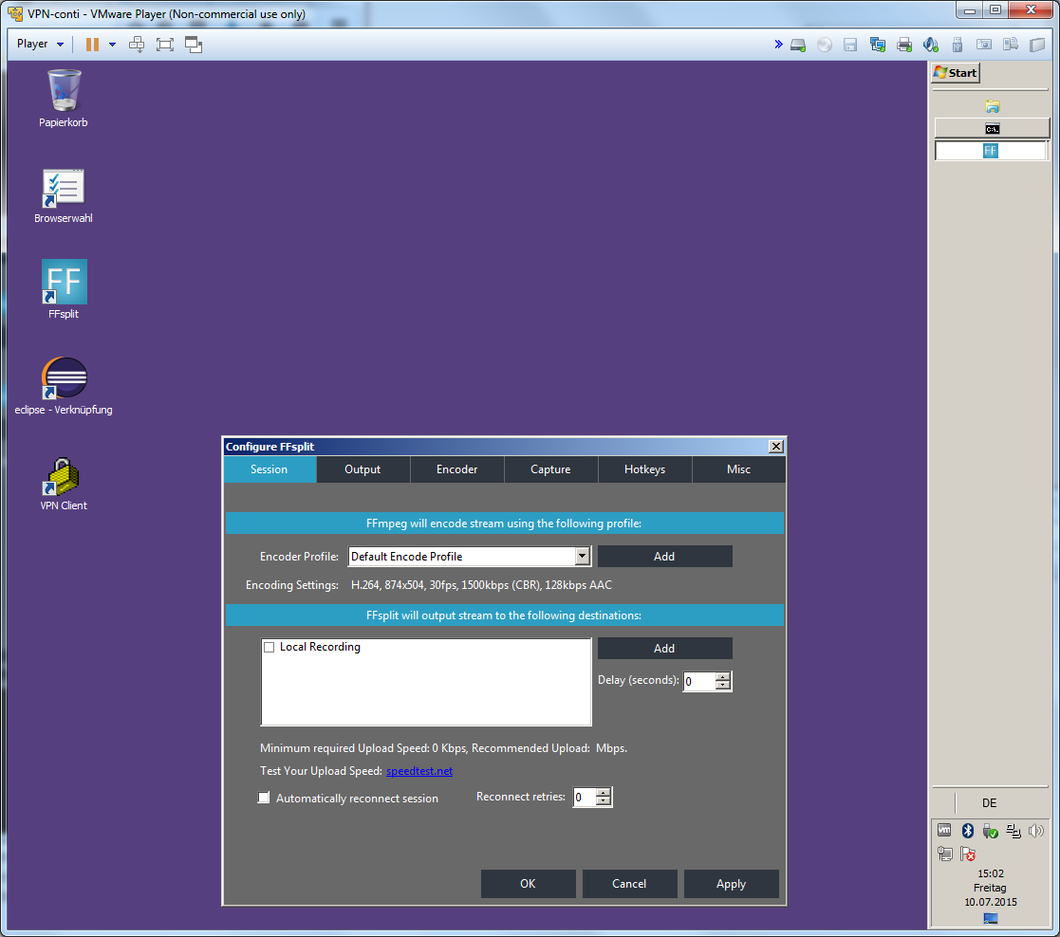Viewport: 1060px width, 937px height.
Task: Click Add next to destinations list
Action: click(664, 648)
